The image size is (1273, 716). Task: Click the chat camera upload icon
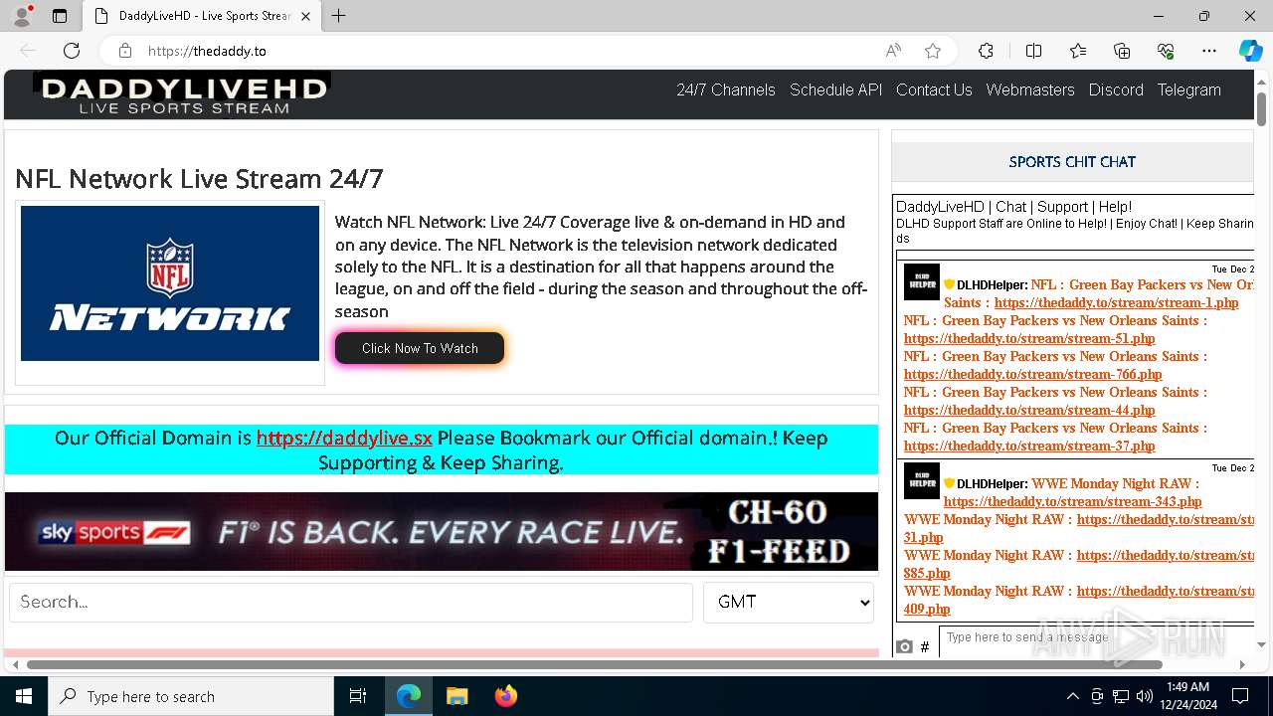coord(904,646)
